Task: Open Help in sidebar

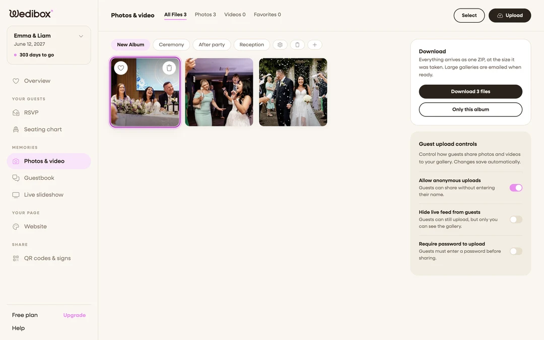Action: point(19,328)
